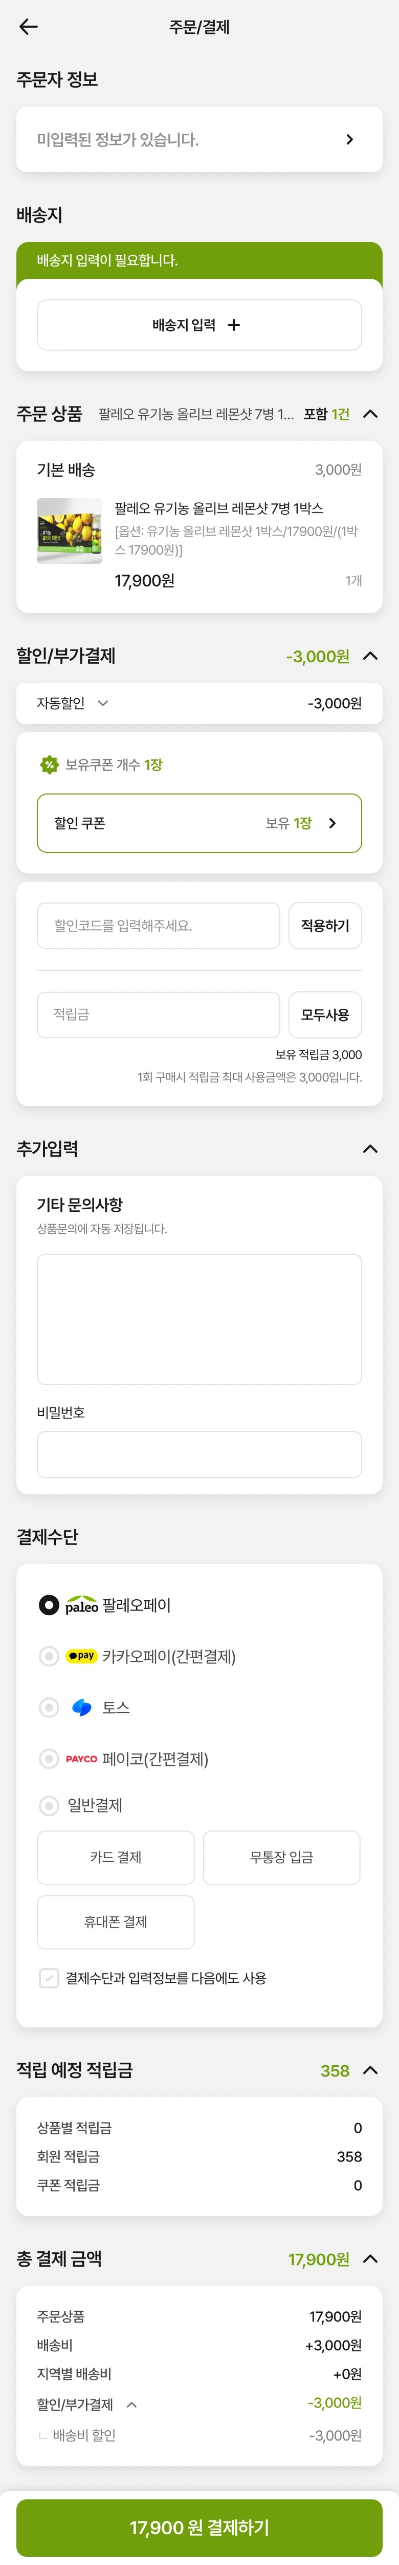Open 할인 쿠폰 list chevron
Viewport: 399px width, 2565px height.
332,823
